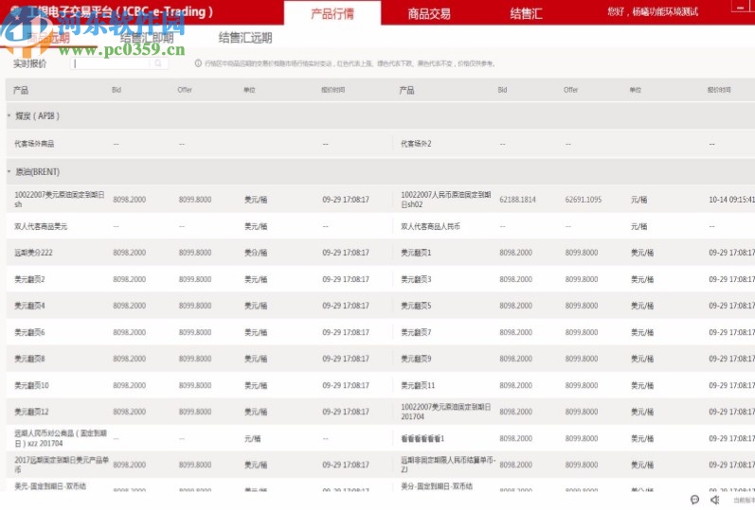Select the 美元翻页3 product
This screenshot has height=510, width=755.
coord(416,279)
